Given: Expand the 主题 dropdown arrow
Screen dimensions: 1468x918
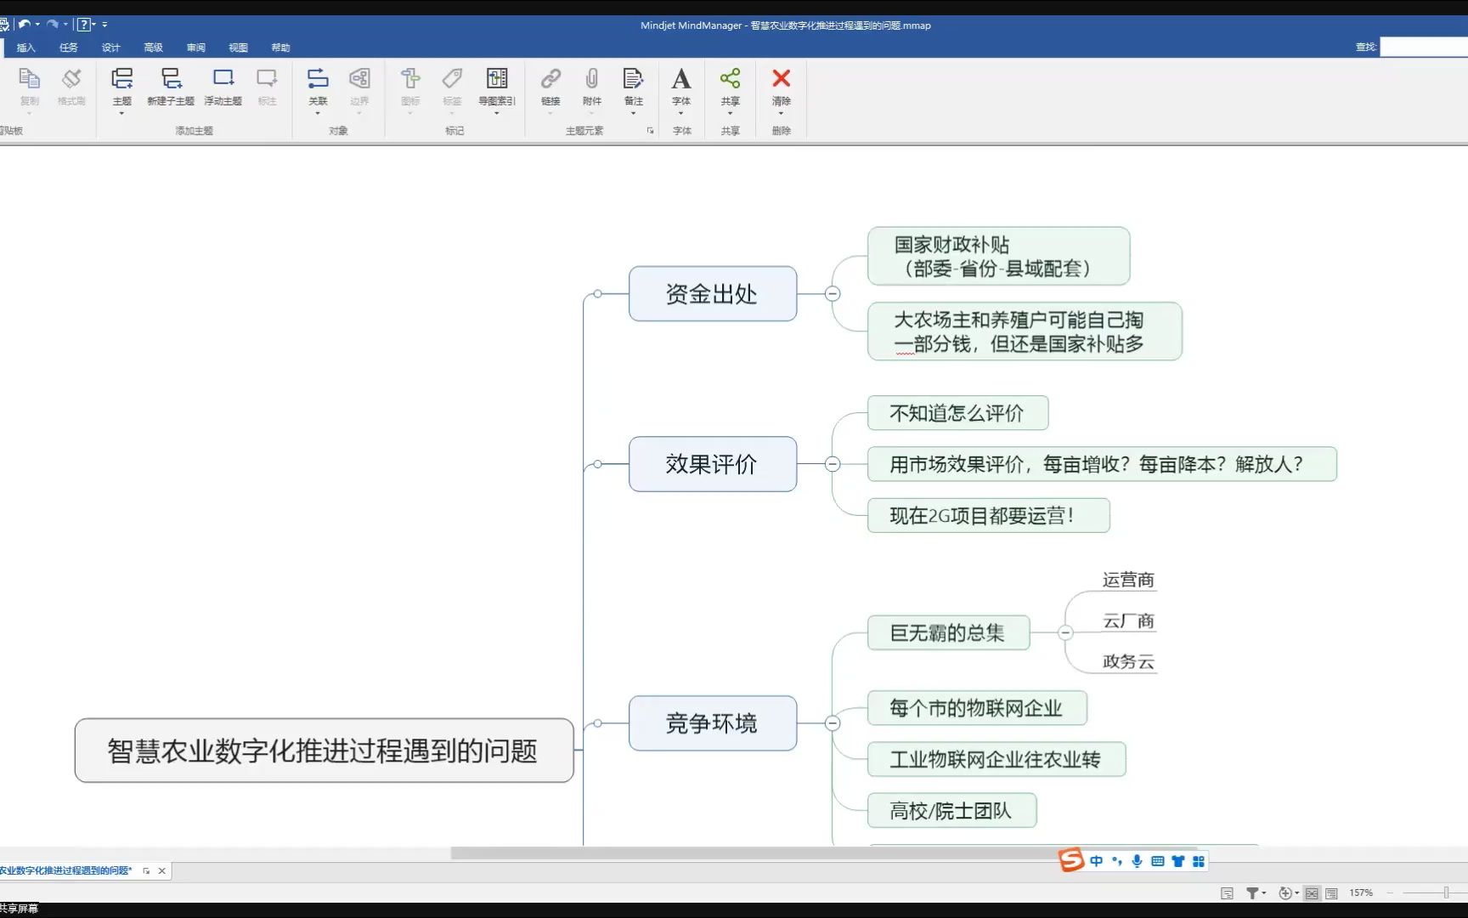Looking at the screenshot, I should point(122,113).
